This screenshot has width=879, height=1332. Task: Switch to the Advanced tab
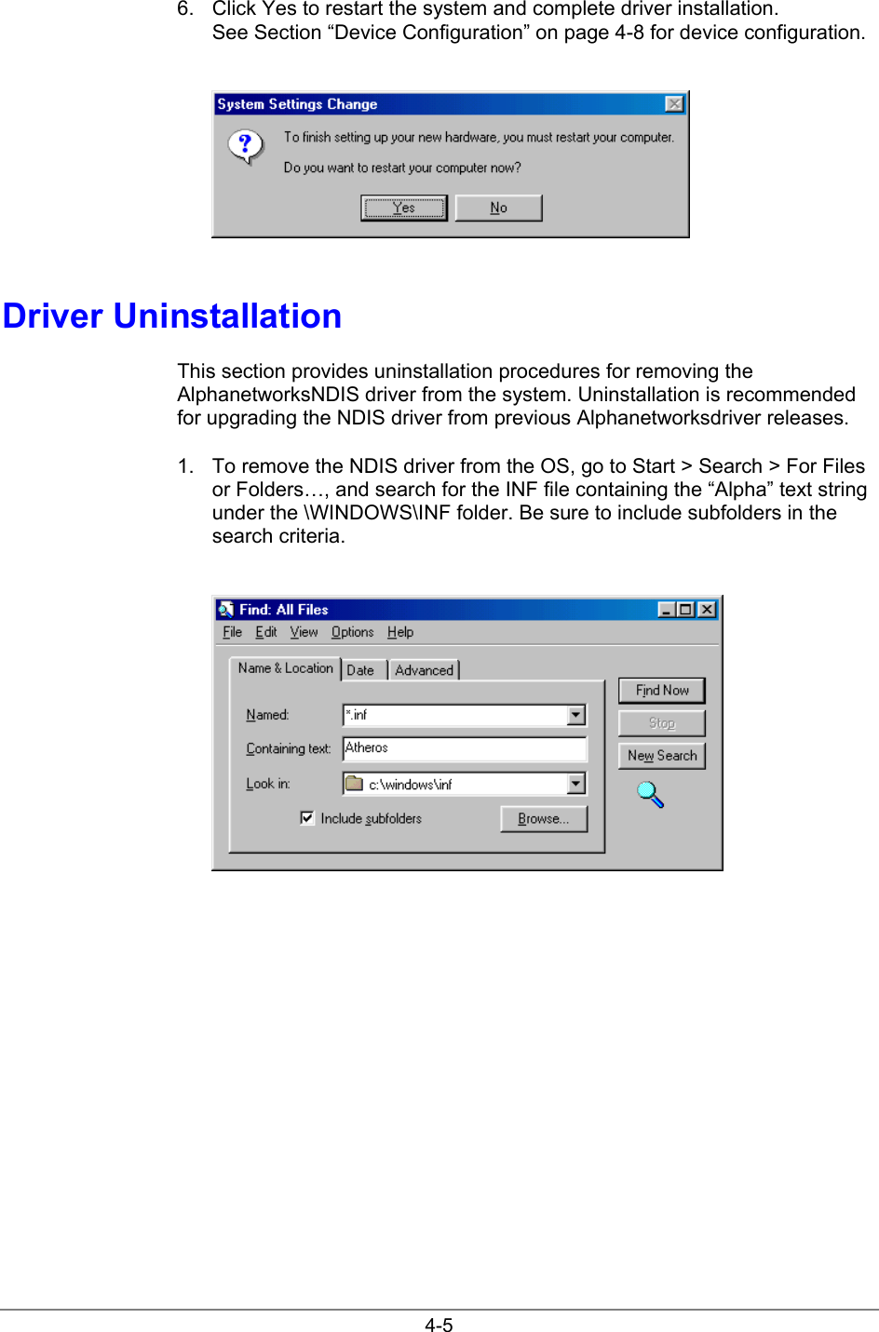[x=424, y=670]
